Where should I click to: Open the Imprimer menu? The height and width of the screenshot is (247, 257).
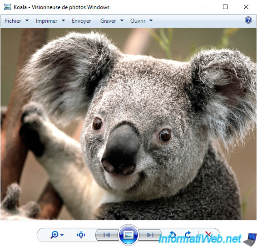tap(47, 21)
